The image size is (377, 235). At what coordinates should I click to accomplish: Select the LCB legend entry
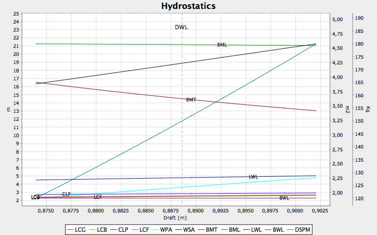click(x=102, y=228)
